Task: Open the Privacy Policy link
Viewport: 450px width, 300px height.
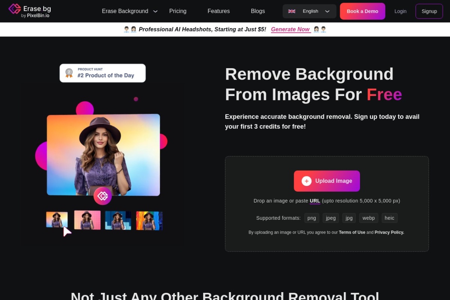Action: (x=389, y=232)
